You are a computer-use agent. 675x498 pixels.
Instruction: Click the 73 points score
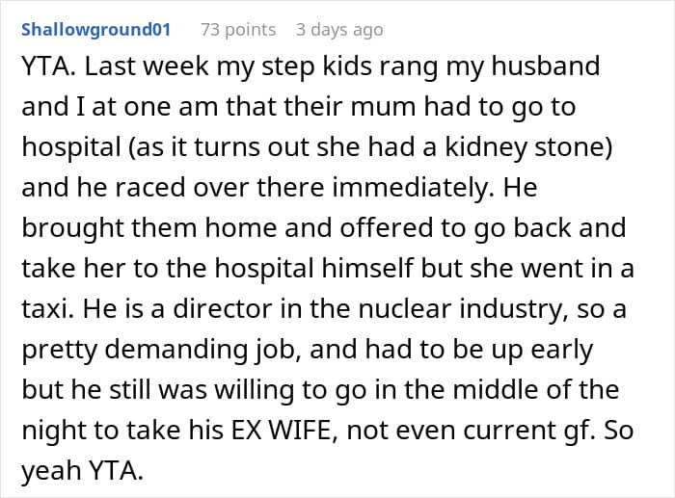point(237,30)
